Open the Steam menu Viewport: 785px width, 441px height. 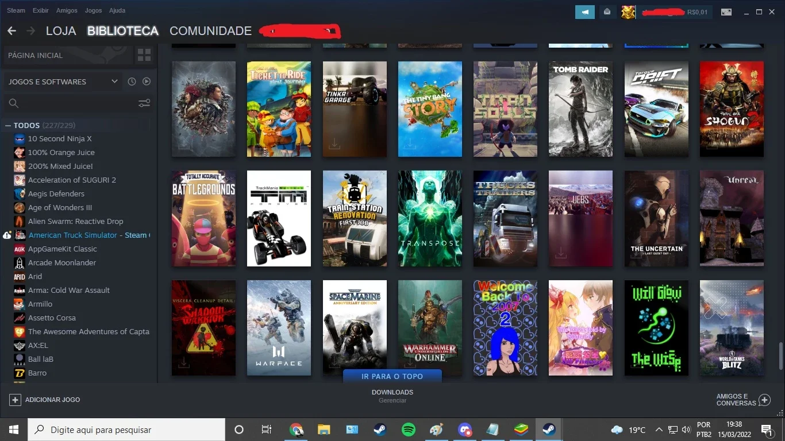[16, 10]
